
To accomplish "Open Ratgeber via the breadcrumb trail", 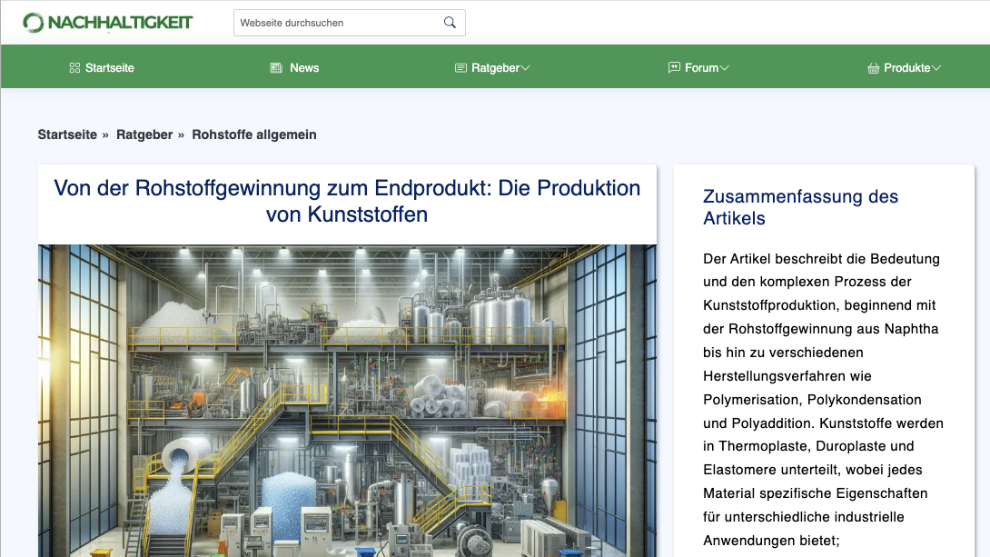I will 145,134.
